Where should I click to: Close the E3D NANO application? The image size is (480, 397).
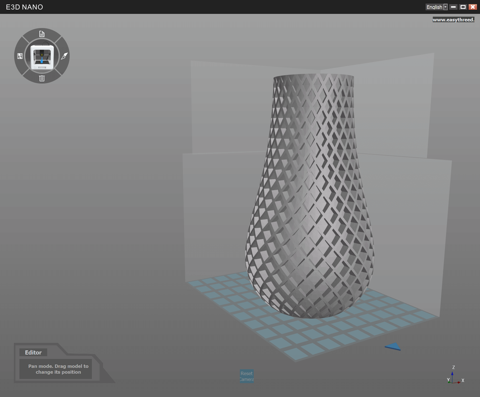[x=473, y=7]
